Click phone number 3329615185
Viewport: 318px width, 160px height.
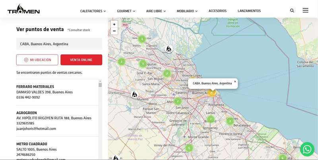[x=25, y=123]
